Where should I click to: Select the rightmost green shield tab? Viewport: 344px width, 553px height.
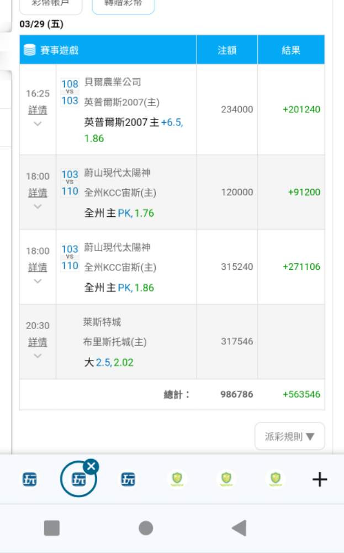click(x=275, y=479)
